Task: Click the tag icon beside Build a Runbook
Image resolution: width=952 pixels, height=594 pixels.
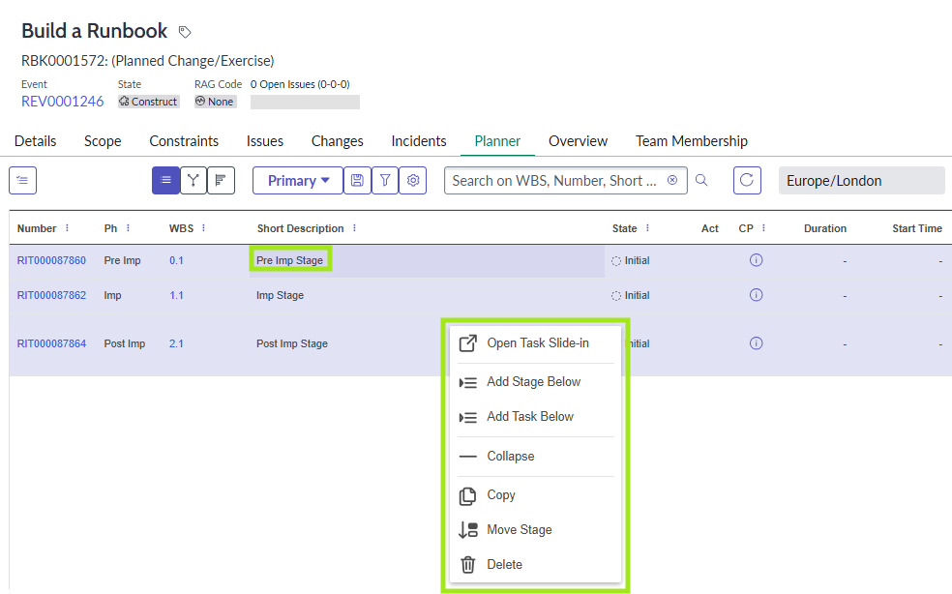Action: pyautogui.click(x=185, y=32)
